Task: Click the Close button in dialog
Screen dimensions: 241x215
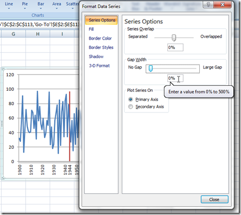Action: tap(214, 199)
